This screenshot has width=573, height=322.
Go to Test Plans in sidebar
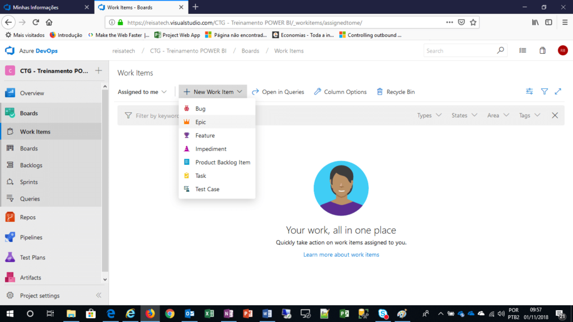click(32, 258)
